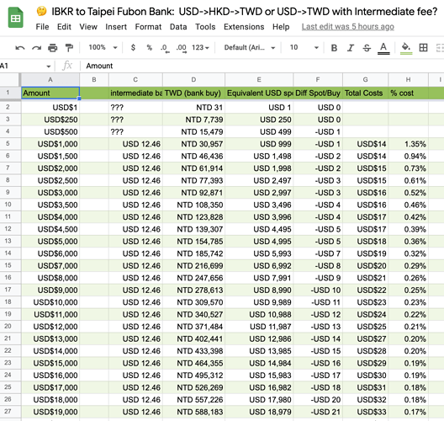Click the '% cost' header cell

coord(408,93)
